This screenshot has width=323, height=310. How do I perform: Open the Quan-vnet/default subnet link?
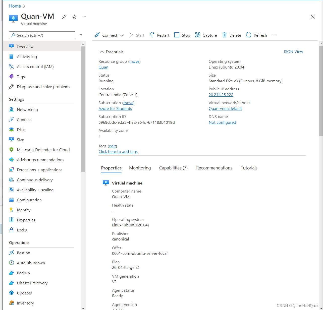[225, 109]
